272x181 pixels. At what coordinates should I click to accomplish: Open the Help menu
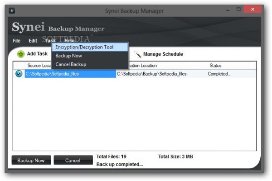tap(69, 41)
